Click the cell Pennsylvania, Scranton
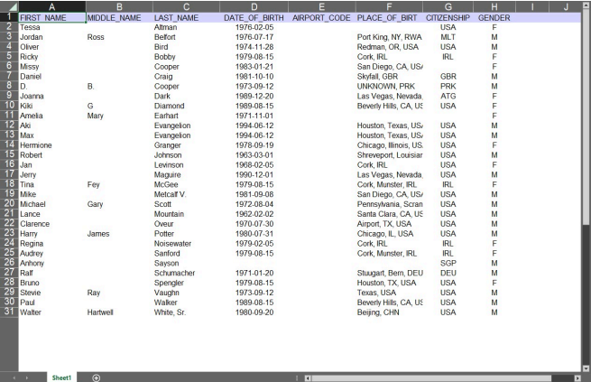Viewport: 591px width, 382px height. [x=389, y=204]
